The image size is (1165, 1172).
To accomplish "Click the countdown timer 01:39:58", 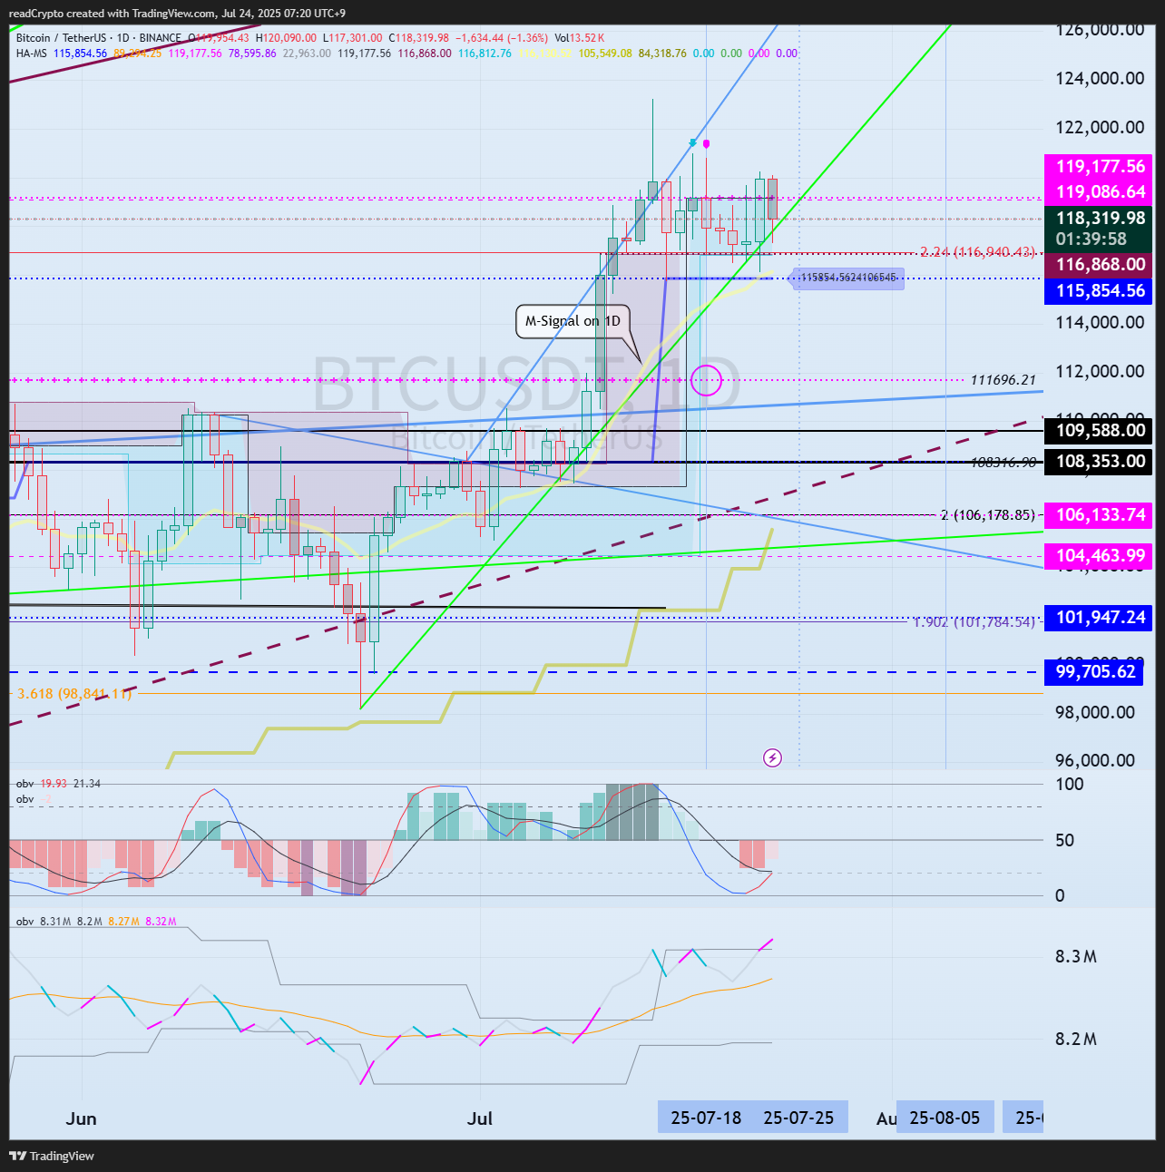I will click(x=1092, y=239).
